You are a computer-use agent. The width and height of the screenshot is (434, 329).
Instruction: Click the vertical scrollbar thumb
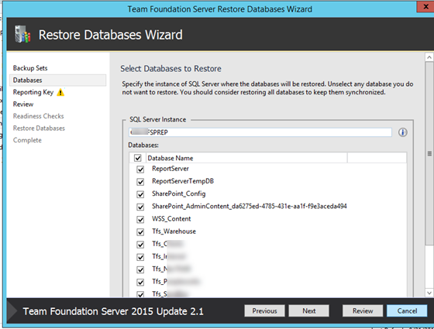(x=429, y=153)
